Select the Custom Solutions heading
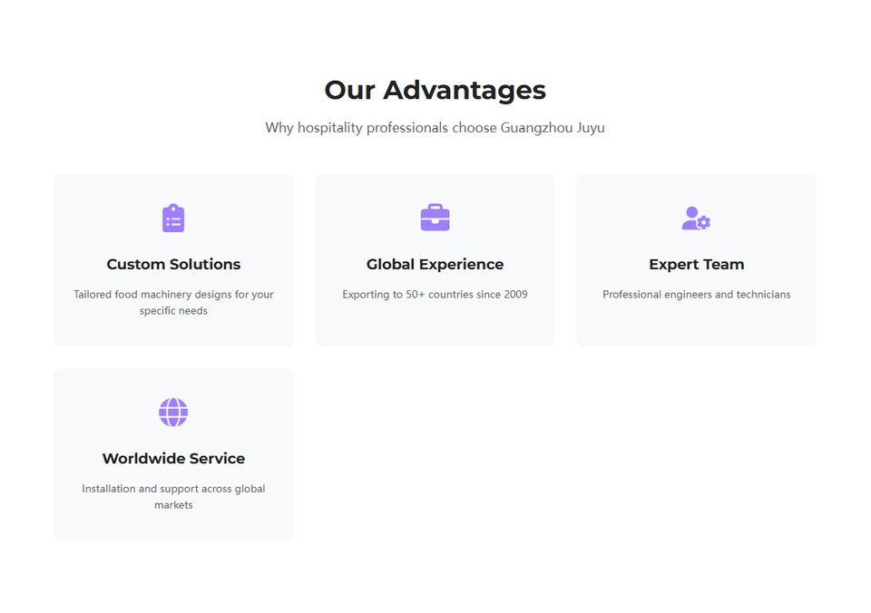This screenshot has width=871, height=613. 173,265
